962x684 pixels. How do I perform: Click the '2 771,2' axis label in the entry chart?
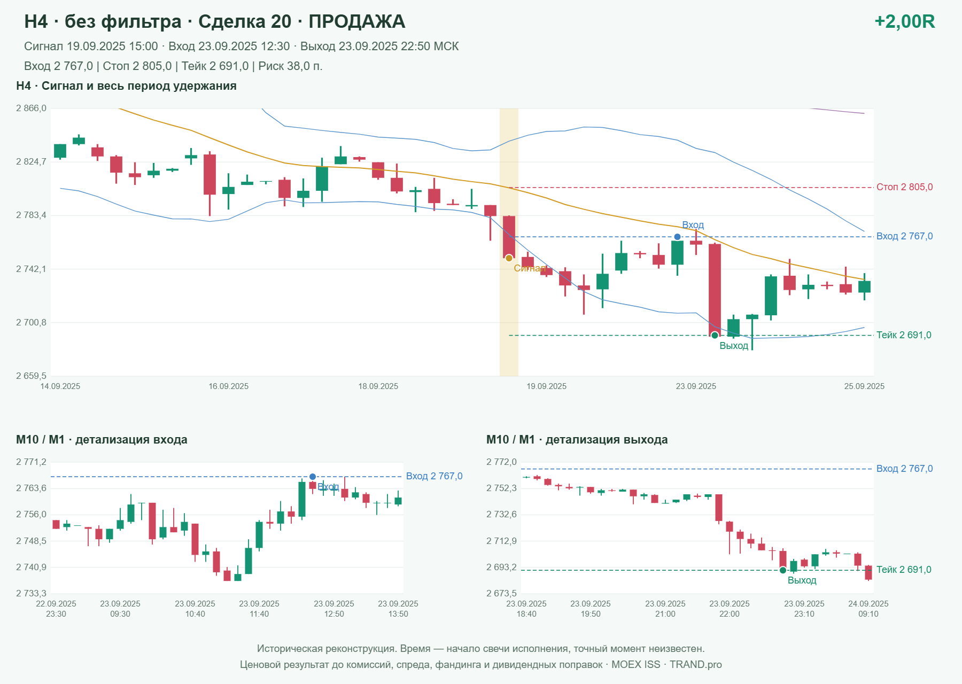coord(31,462)
